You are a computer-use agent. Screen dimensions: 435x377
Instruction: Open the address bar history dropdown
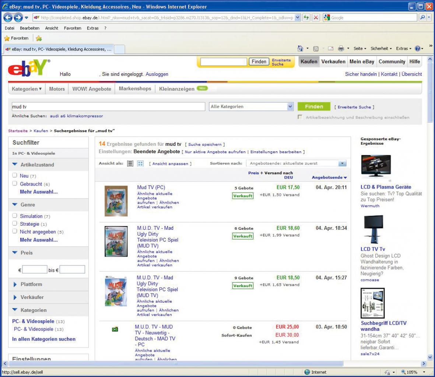coord(297,17)
